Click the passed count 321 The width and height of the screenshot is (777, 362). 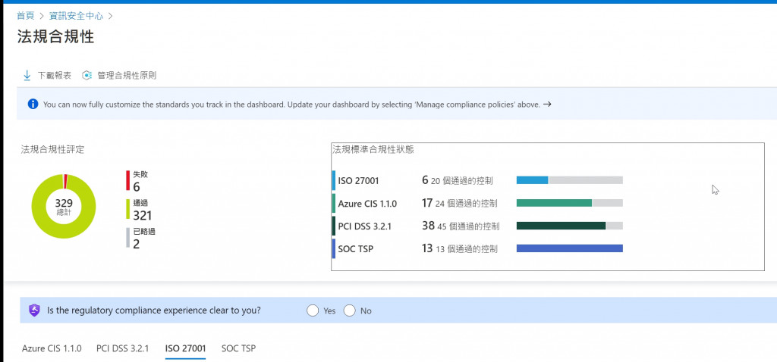[x=142, y=215]
